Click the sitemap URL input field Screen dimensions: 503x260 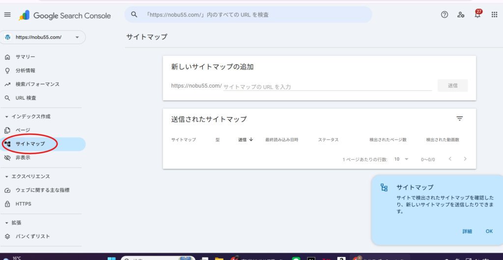pos(327,87)
